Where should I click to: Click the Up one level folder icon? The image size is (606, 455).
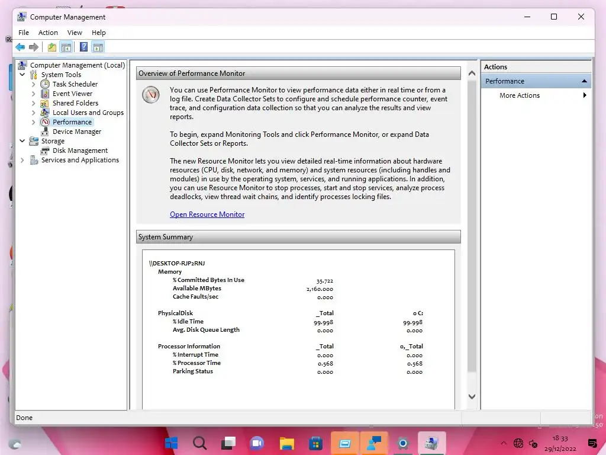pyautogui.click(x=52, y=47)
